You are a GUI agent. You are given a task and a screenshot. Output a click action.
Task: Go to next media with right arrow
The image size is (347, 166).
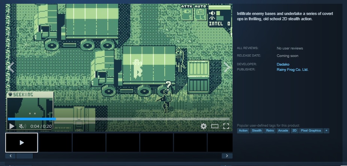click(227, 67)
